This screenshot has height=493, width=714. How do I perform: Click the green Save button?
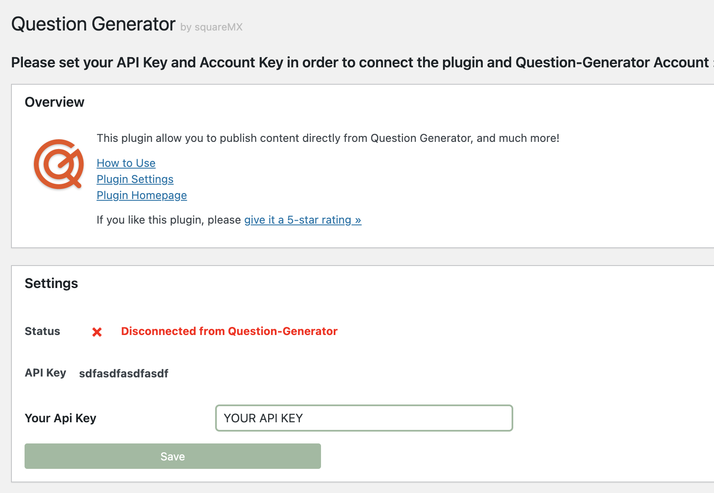pos(173,456)
